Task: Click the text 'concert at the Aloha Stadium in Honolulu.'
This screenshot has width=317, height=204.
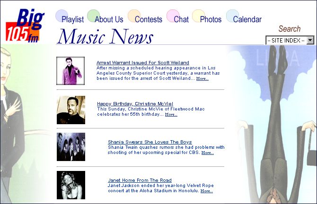Action: pyautogui.click(x=153, y=191)
